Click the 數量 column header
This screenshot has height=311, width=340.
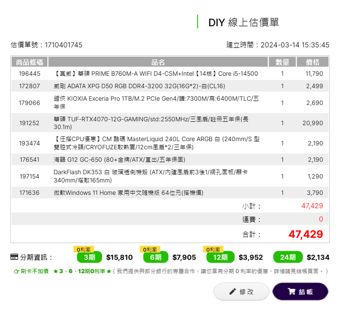[x=282, y=62]
